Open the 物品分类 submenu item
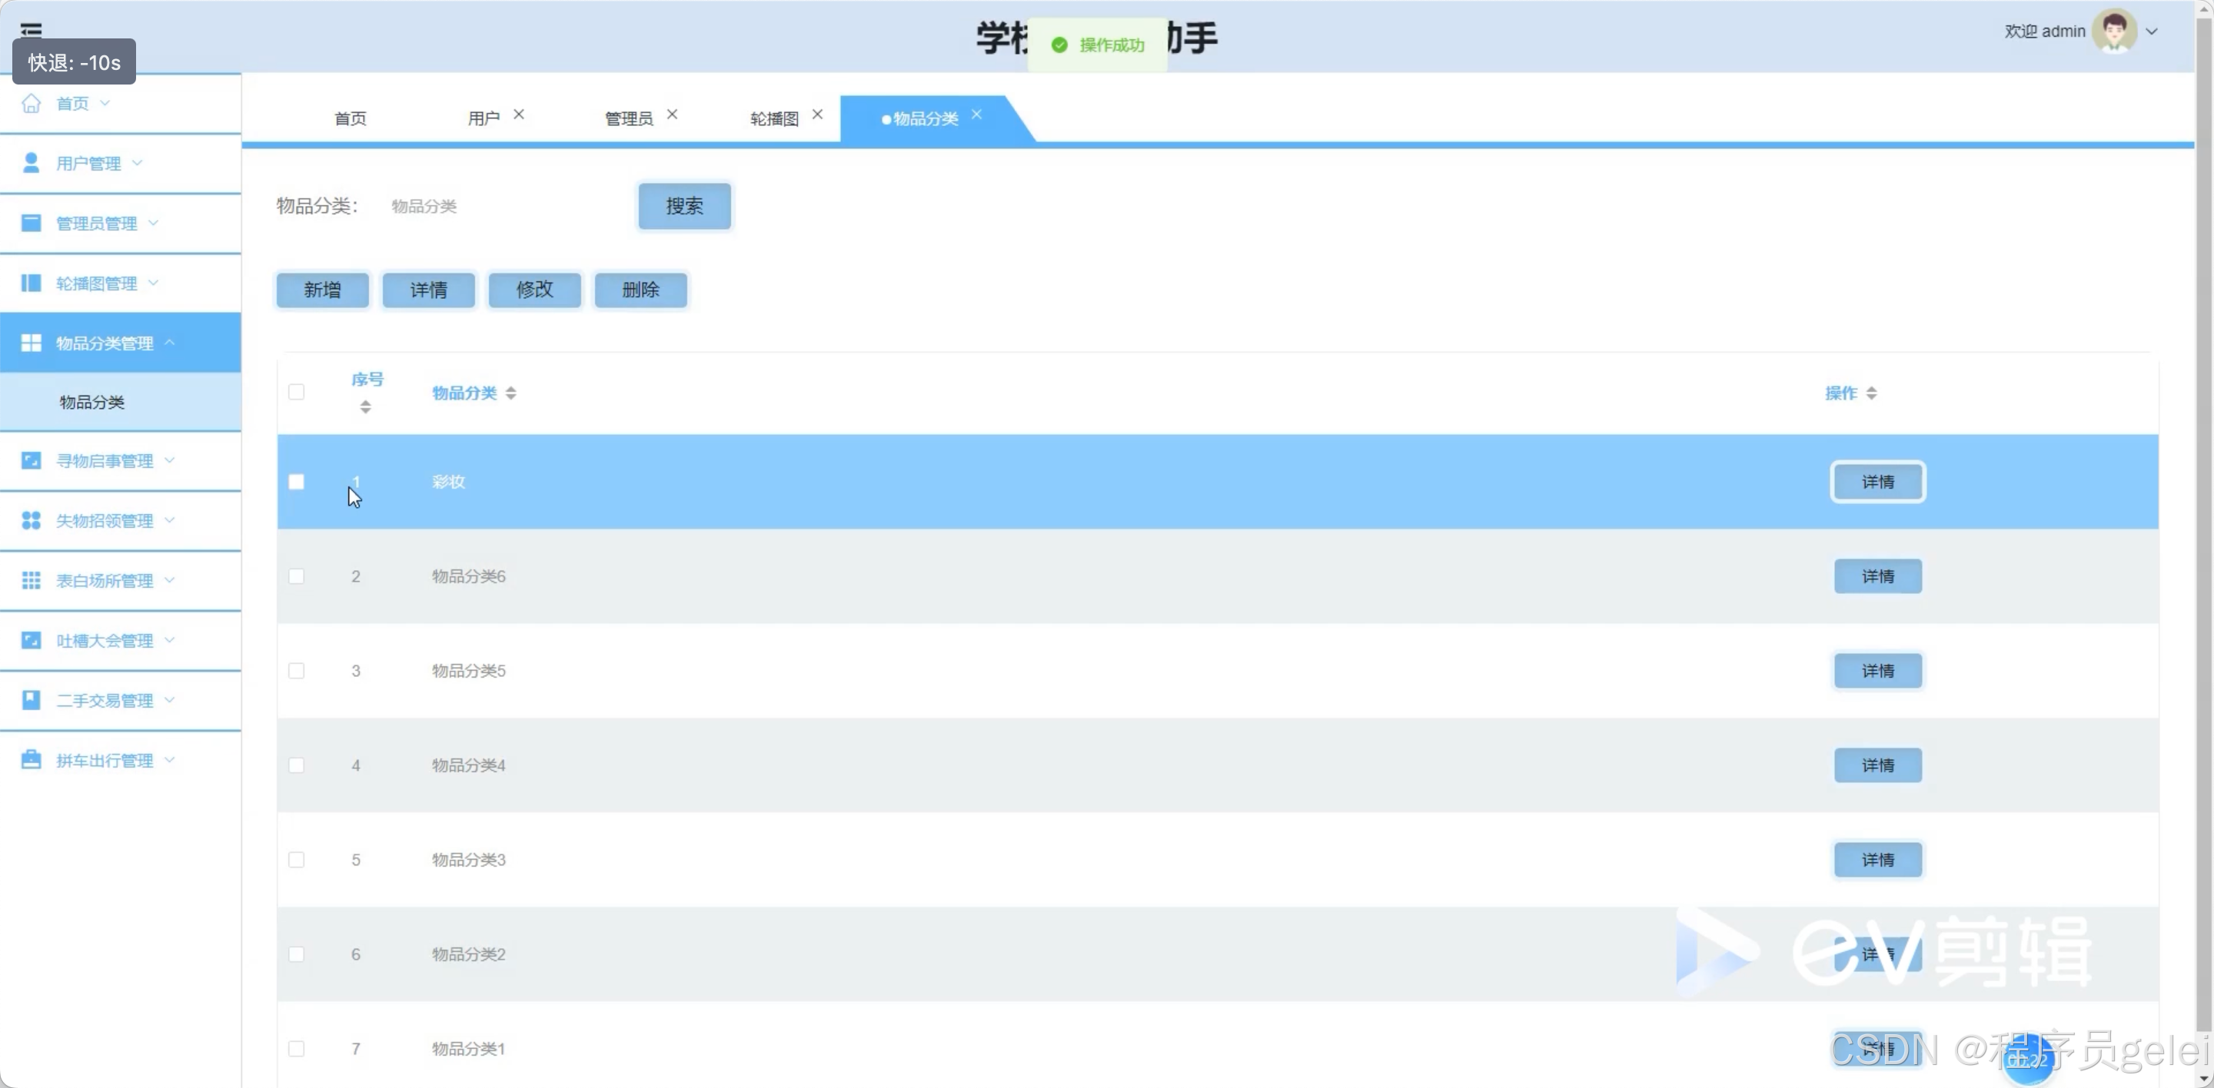2214x1088 pixels. tap(92, 402)
